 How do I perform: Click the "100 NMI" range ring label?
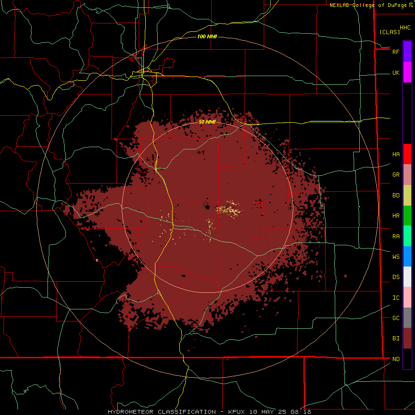[x=207, y=36]
